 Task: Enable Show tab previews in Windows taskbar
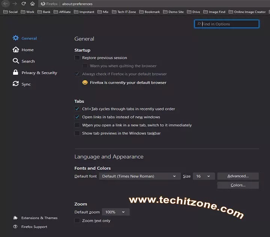(x=77, y=133)
